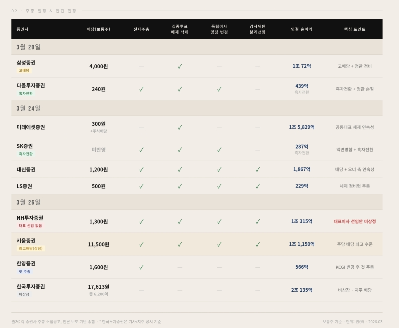
Task: Select the 배당(보통주) column header
Action: [x=98, y=29]
